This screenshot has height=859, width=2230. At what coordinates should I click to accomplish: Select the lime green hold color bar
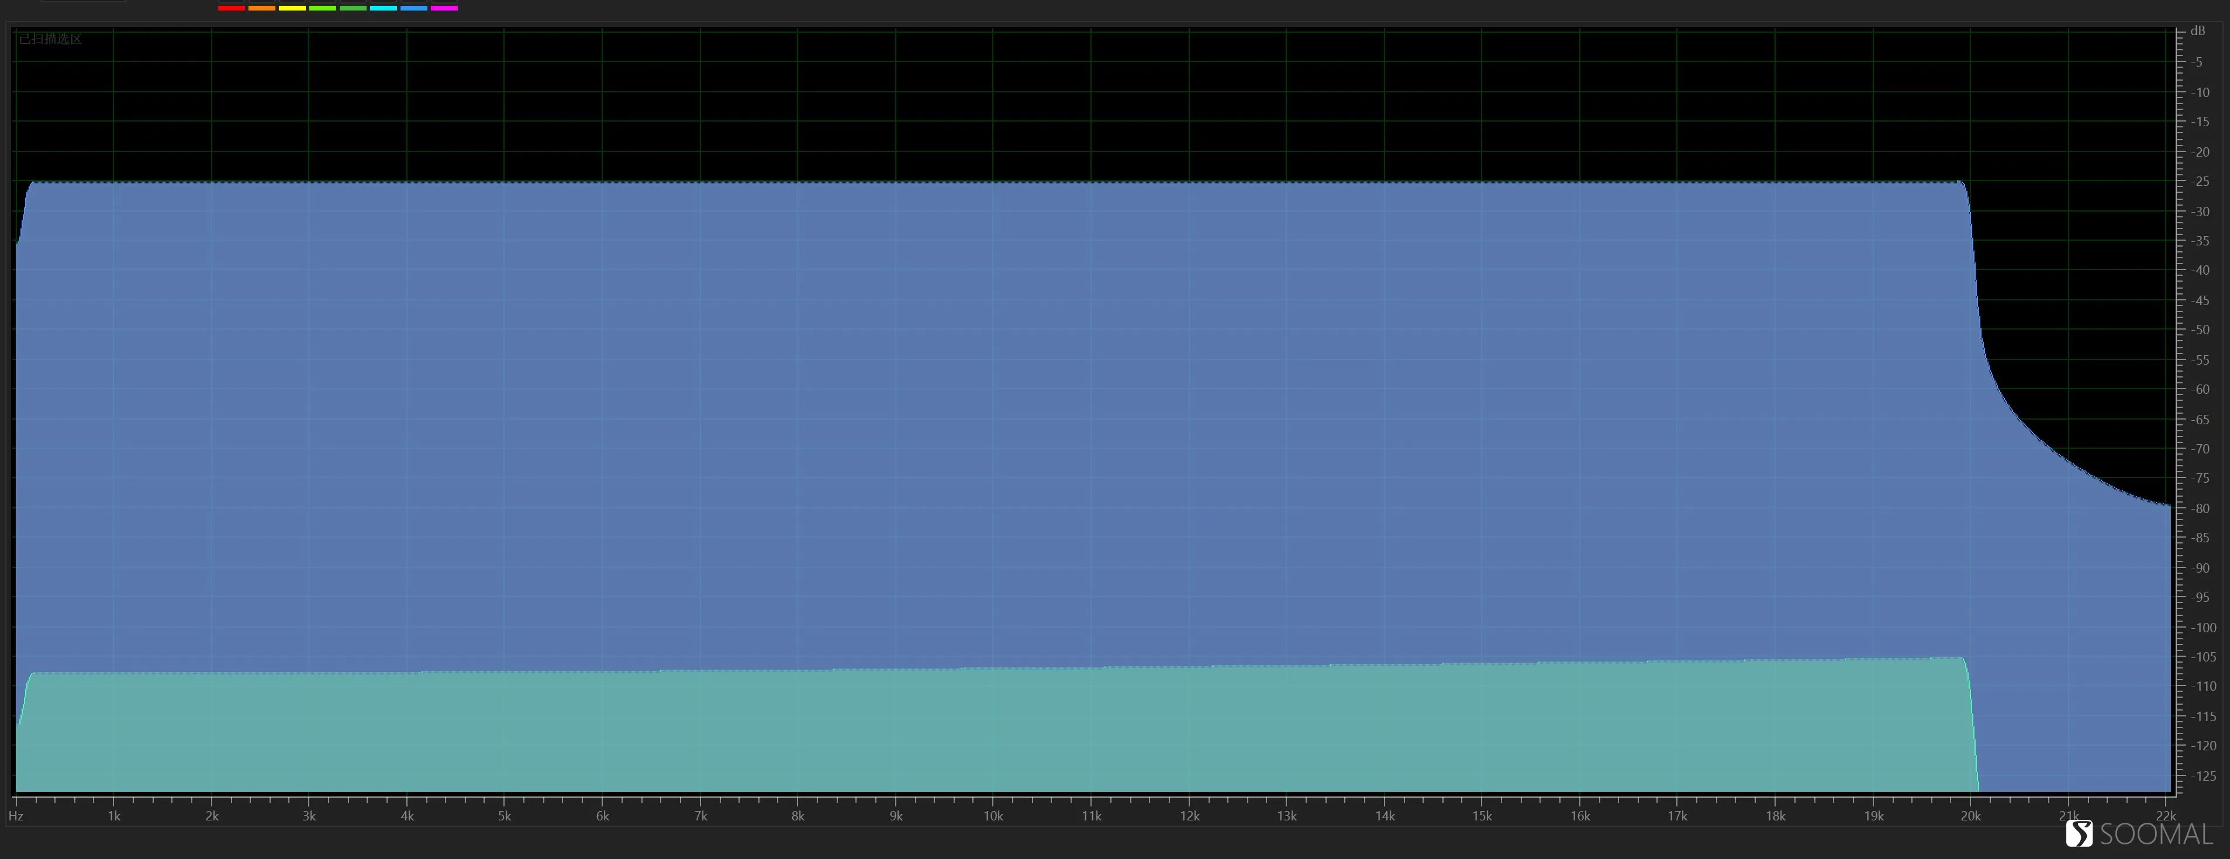(322, 8)
